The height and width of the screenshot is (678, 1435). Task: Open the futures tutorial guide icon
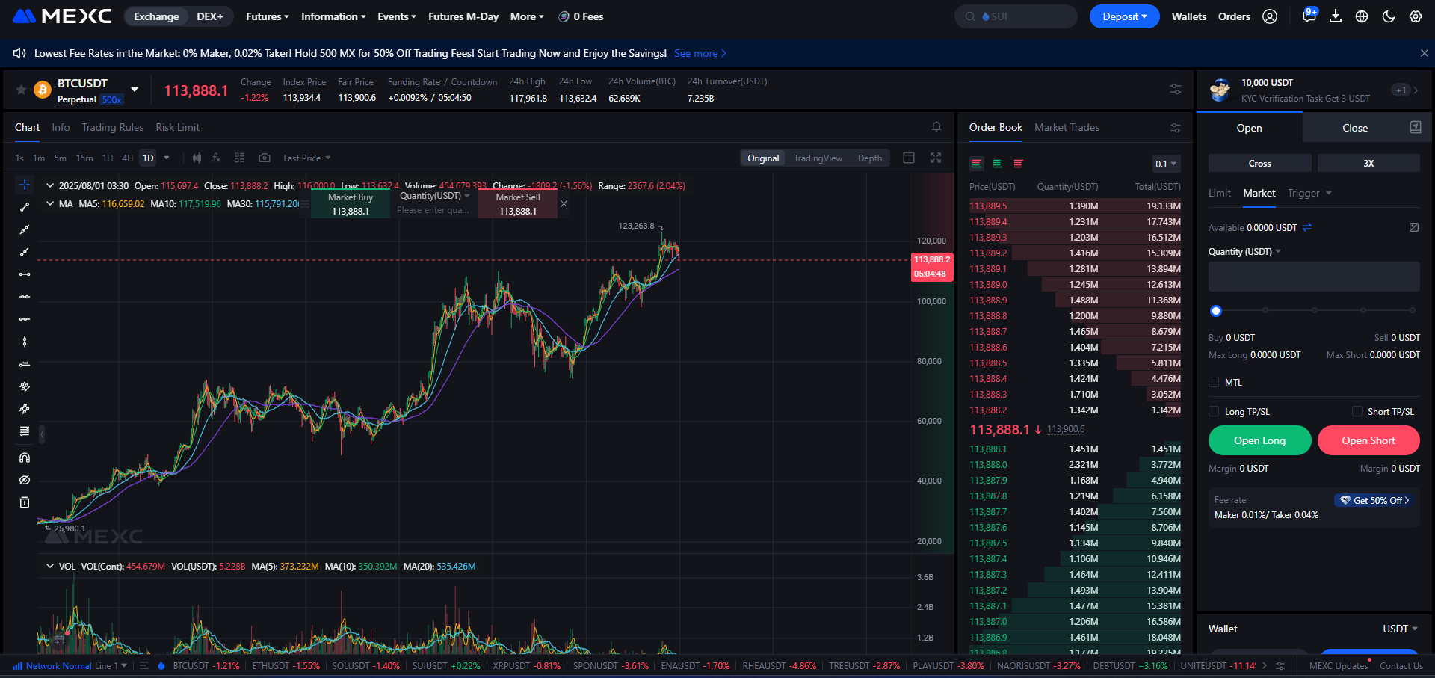coord(1416,127)
